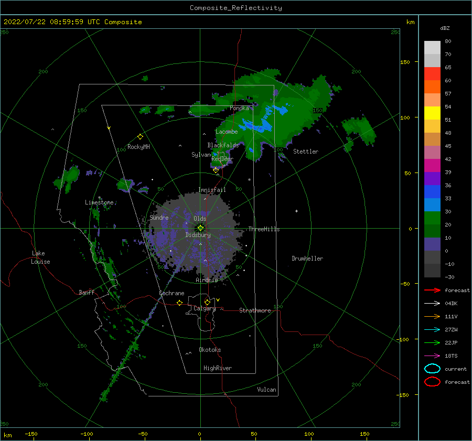Click the Sundre label
This screenshot has height=441, width=472.
point(158,217)
